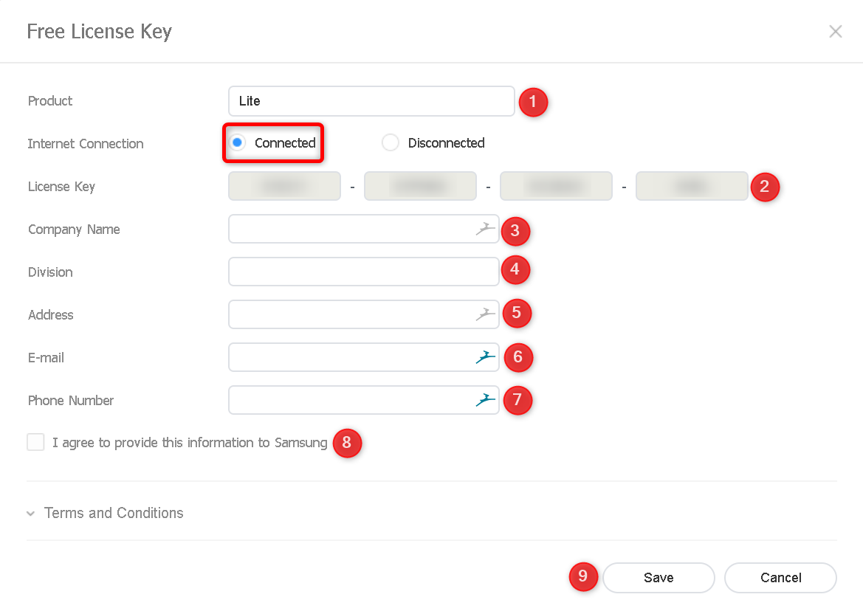Click the red badge numbered 1
This screenshot has width=863, height=614.
click(x=533, y=103)
